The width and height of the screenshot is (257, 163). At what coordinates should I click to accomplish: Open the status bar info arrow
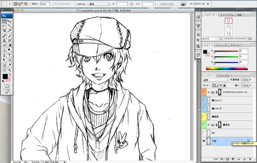pyautogui.click(x=65, y=162)
